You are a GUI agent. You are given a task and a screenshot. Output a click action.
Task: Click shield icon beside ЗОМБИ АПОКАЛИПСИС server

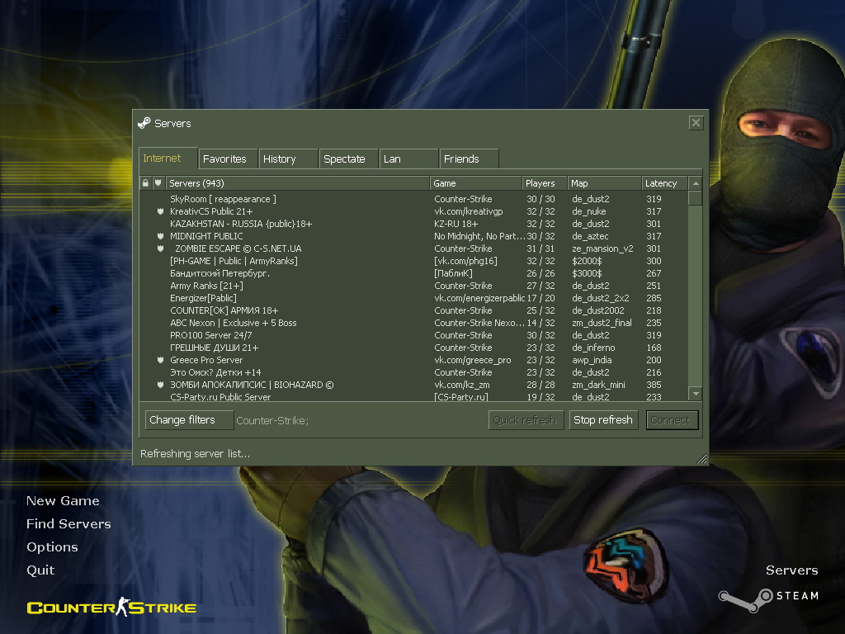(160, 385)
